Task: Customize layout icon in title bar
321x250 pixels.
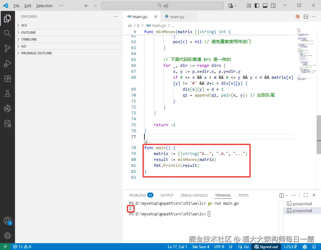Action: (x=249, y=6)
